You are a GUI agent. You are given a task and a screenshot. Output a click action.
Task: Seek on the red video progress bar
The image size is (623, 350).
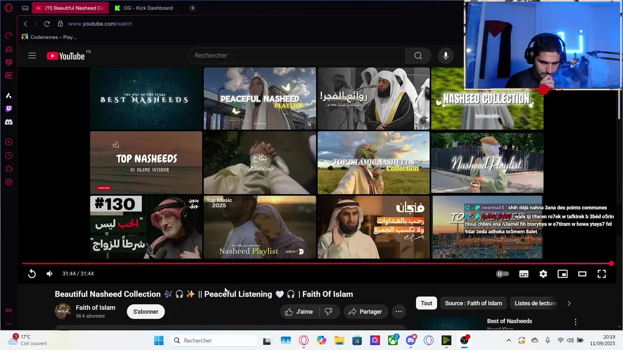(x=316, y=263)
